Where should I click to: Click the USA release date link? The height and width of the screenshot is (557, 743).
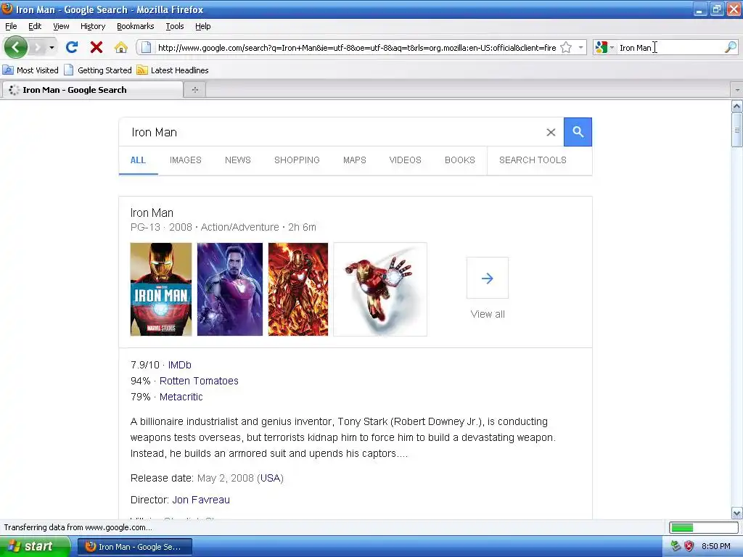point(271,478)
